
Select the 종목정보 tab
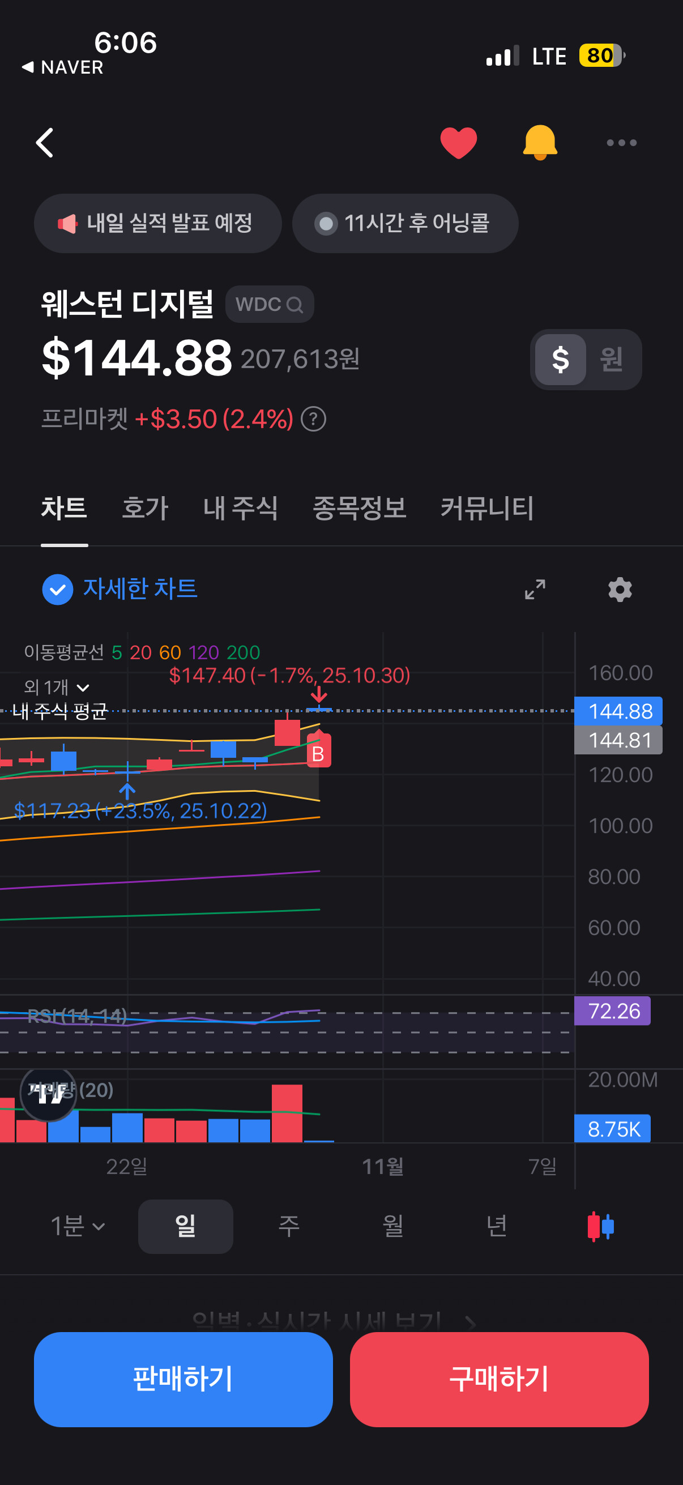(359, 509)
